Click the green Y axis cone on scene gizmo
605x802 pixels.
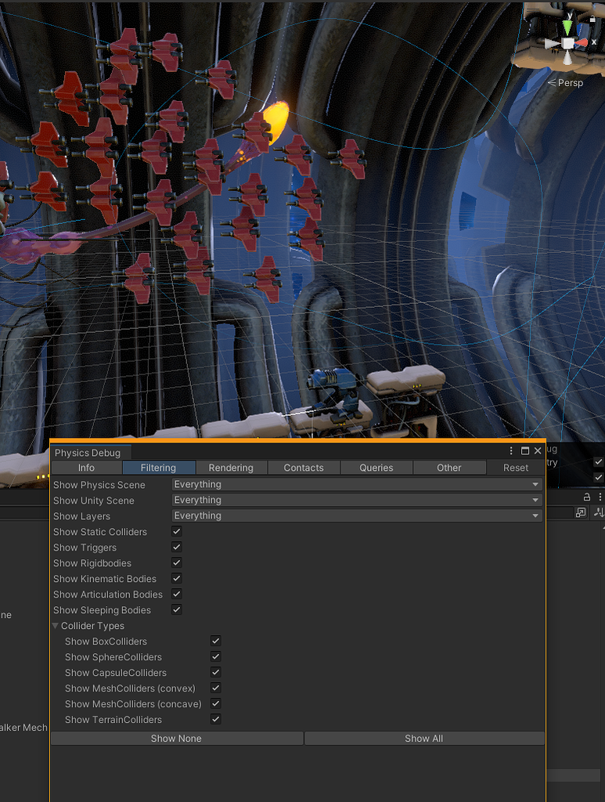[x=567, y=27]
